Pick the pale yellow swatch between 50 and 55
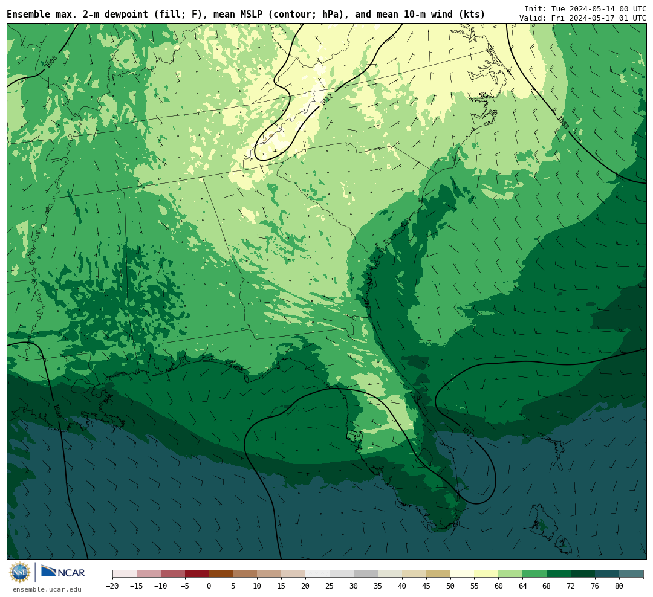Viewport: 653px width, 597px height. pyautogui.click(x=463, y=574)
